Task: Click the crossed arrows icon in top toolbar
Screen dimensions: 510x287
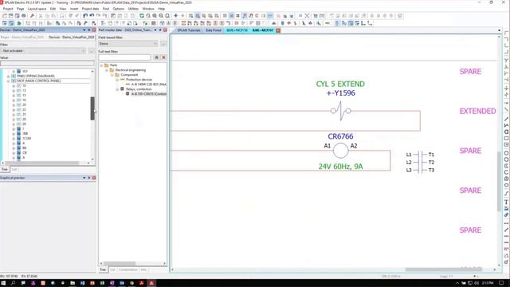Action: click(307, 16)
